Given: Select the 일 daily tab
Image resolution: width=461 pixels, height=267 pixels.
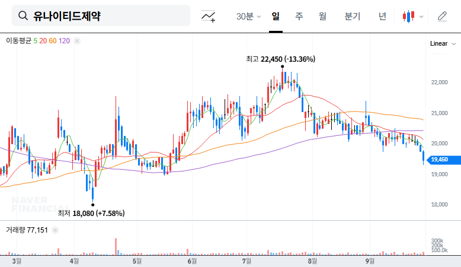Looking at the screenshot, I should click(x=276, y=16).
